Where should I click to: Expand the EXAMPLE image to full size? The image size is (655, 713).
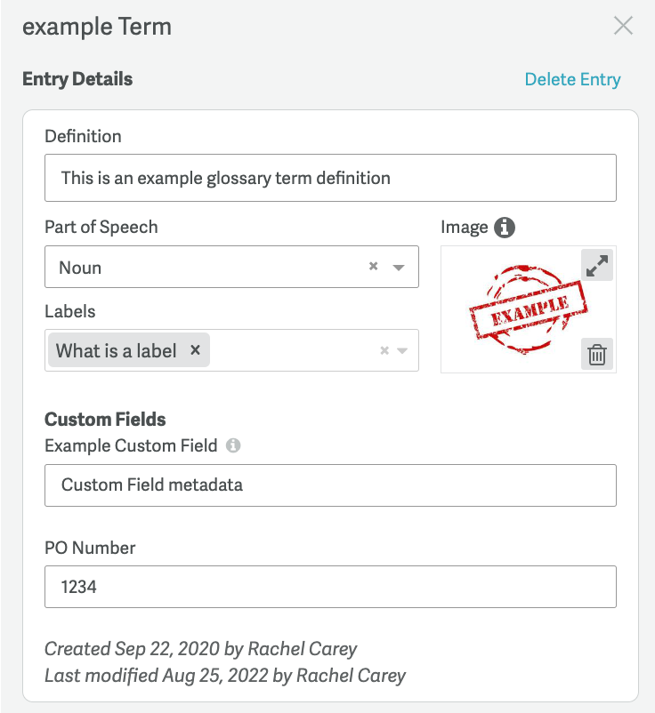click(597, 265)
